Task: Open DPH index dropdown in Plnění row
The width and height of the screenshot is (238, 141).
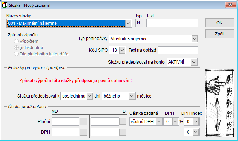Action: (x=196, y=122)
